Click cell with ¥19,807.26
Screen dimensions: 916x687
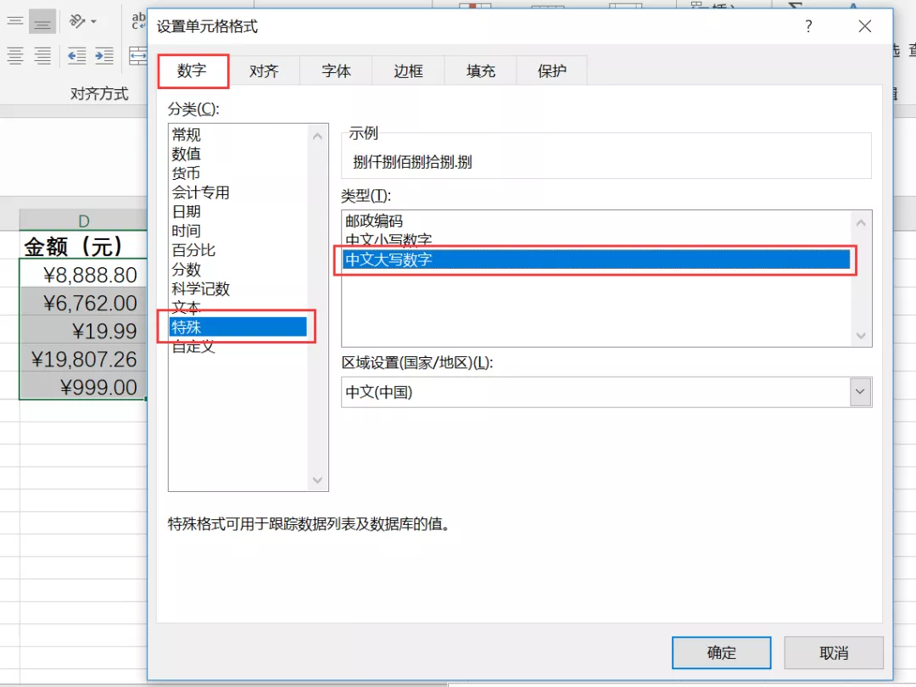pyautogui.click(x=83, y=359)
